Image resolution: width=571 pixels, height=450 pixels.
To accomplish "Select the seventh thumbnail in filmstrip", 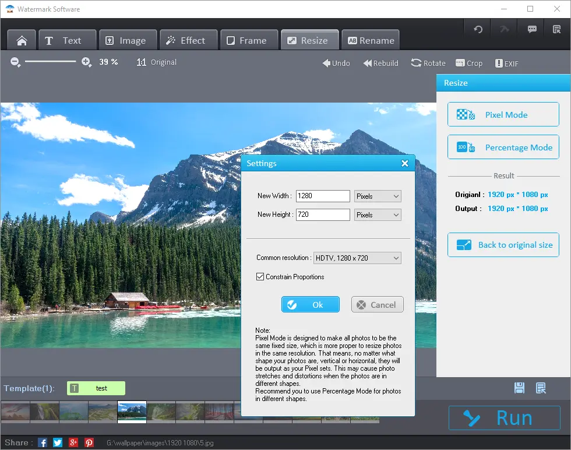I will 190,412.
